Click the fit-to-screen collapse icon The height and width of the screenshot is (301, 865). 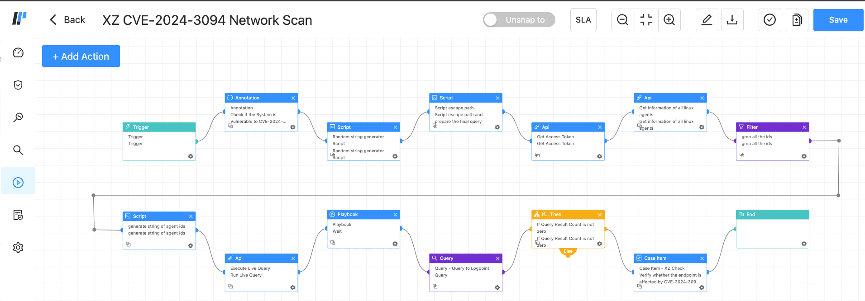(646, 20)
